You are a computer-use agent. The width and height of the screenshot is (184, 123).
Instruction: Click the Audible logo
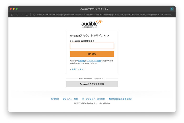[x=92, y=24]
